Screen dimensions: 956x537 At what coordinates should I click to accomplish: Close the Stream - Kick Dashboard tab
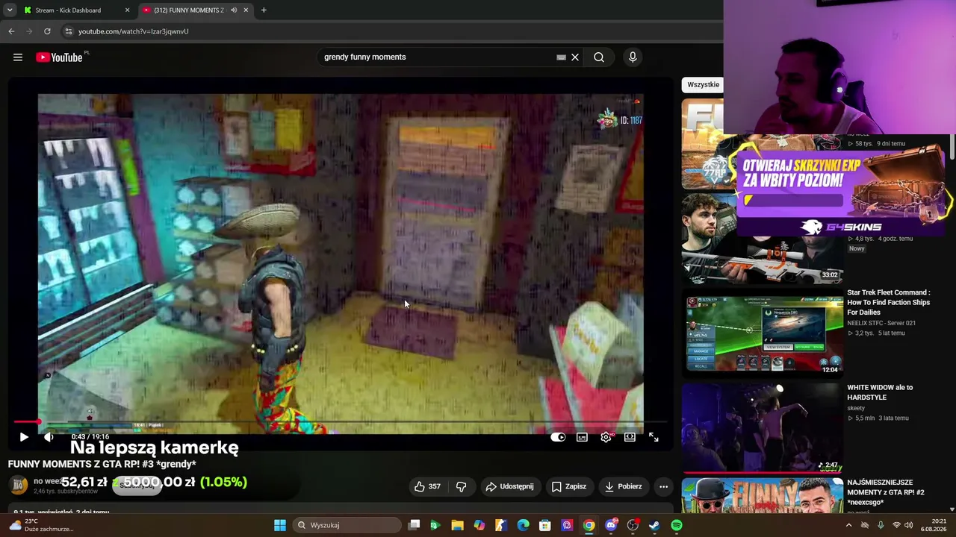(127, 10)
